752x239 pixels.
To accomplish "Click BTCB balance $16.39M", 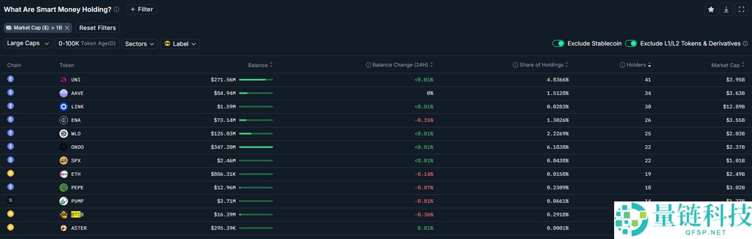I will [225, 215].
